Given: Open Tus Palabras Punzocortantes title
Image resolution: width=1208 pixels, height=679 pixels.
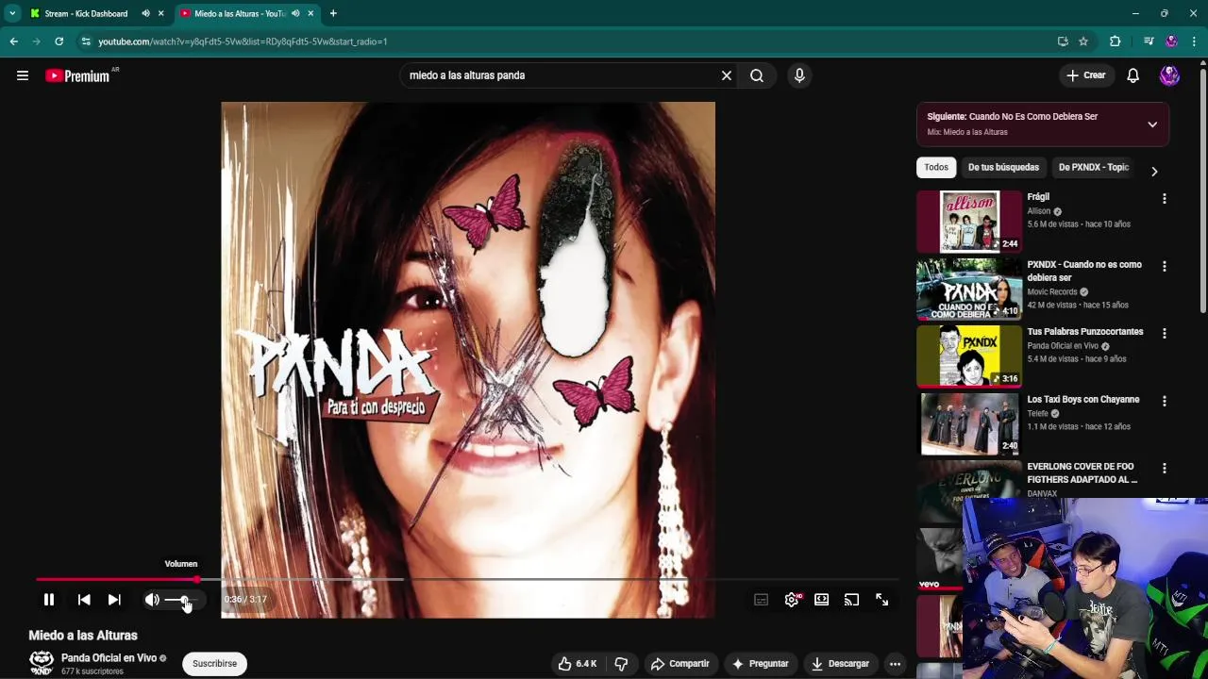Looking at the screenshot, I should 1085,332.
